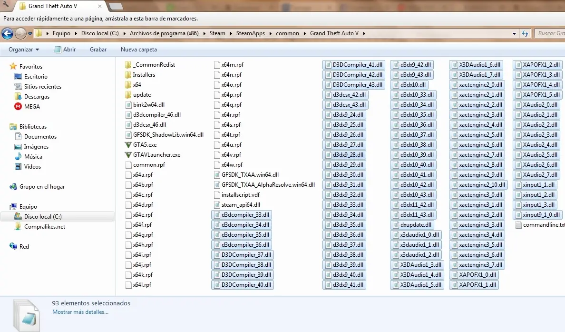Select the x64w.rpf file

point(232,165)
